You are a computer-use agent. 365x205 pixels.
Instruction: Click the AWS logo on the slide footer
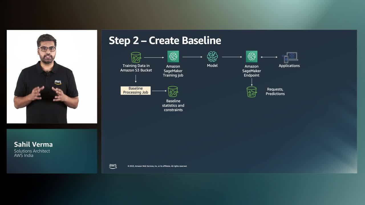113,166
